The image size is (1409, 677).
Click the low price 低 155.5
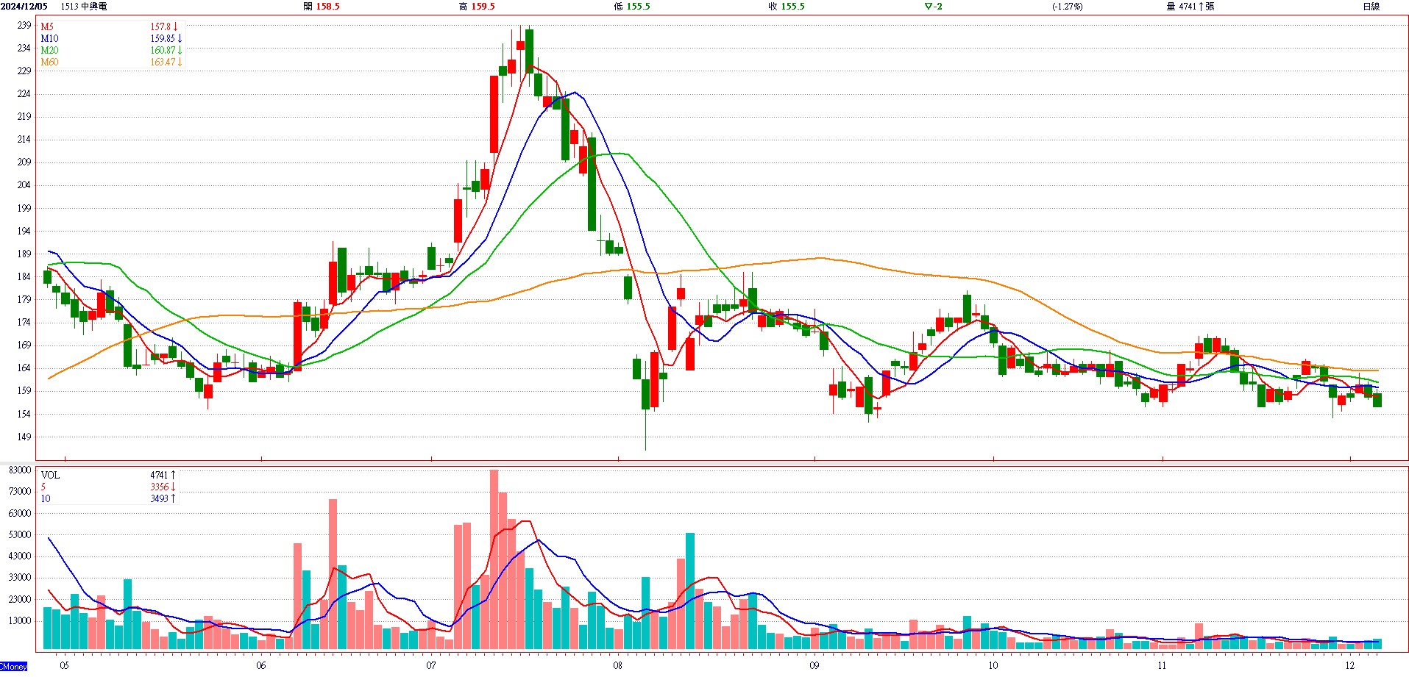pos(632,6)
